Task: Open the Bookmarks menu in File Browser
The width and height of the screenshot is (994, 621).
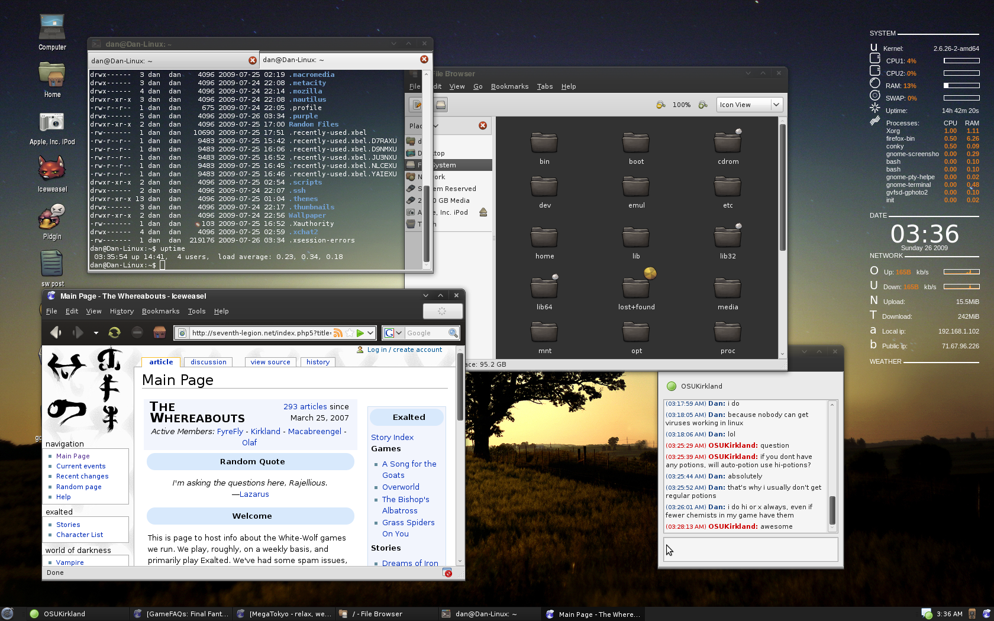Action: click(509, 86)
